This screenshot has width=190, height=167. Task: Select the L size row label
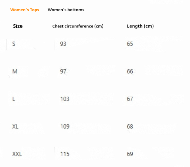click(x=14, y=99)
